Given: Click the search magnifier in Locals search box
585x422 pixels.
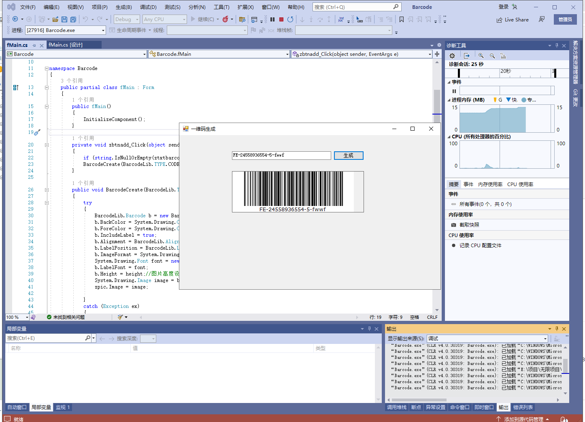Looking at the screenshot, I should tap(88, 338).
